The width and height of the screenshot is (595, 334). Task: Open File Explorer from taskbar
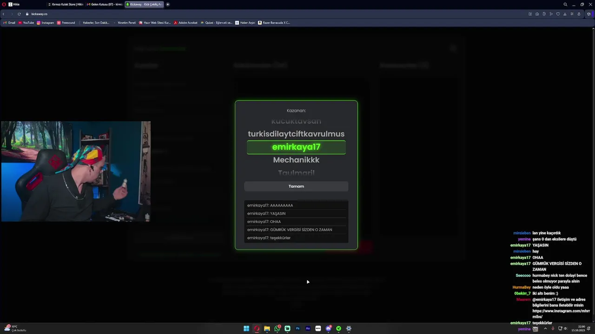(267, 328)
